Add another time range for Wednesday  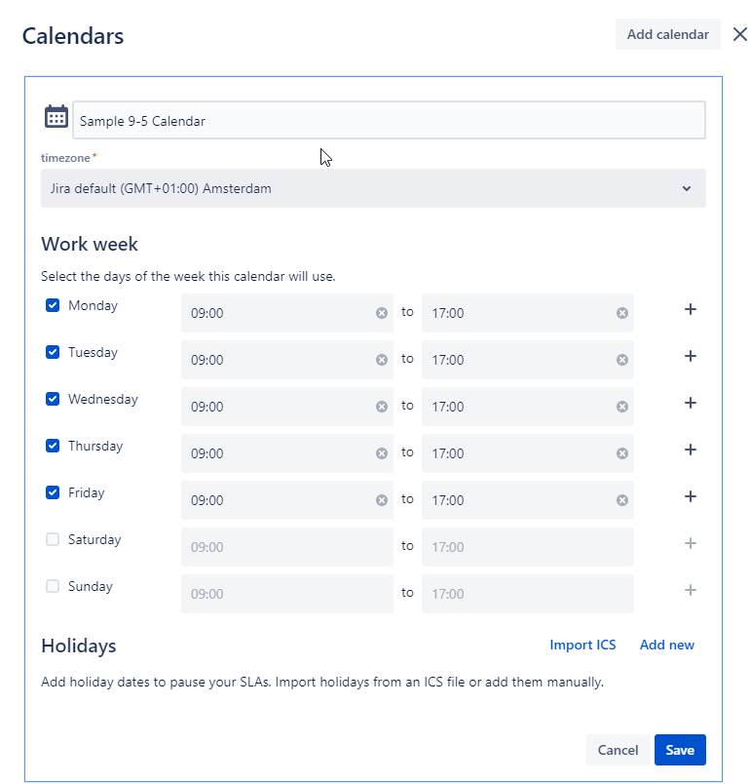coord(690,403)
